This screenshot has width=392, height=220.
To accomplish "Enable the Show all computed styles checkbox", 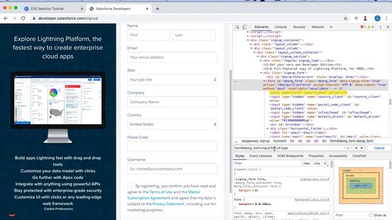I will (x=370, y=215).
